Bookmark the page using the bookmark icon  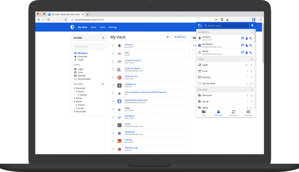[x=66, y=20]
